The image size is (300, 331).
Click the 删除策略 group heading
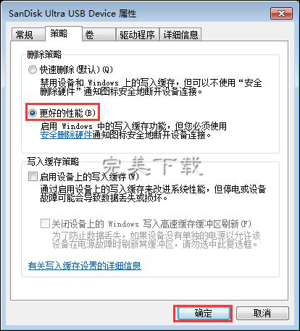point(44,54)
